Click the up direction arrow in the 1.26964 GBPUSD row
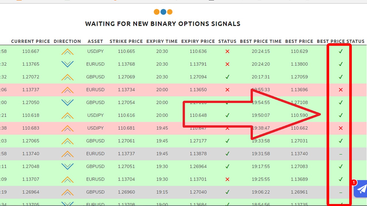 click(67, 192)
